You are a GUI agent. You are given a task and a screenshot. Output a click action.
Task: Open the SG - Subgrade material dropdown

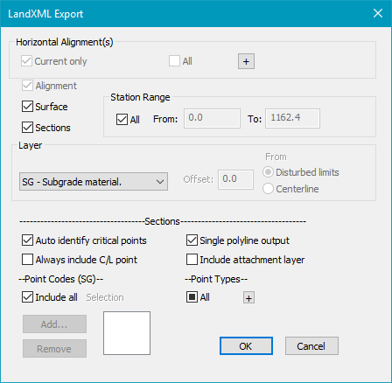click(x=94, y=182)
